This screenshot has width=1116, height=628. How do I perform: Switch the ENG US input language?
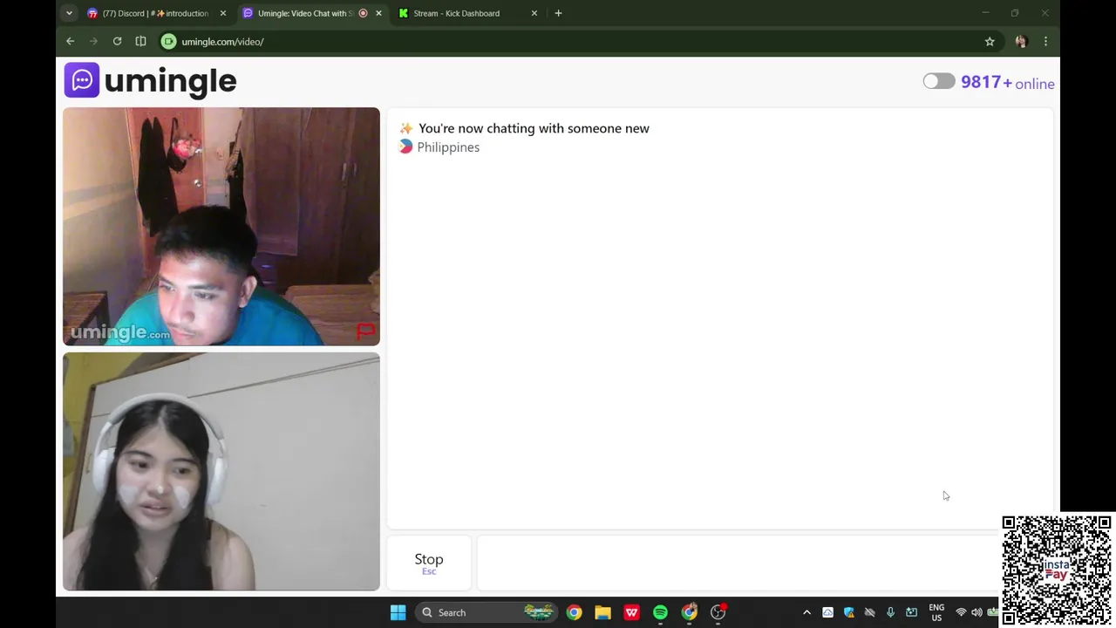(x=936, y=612)
